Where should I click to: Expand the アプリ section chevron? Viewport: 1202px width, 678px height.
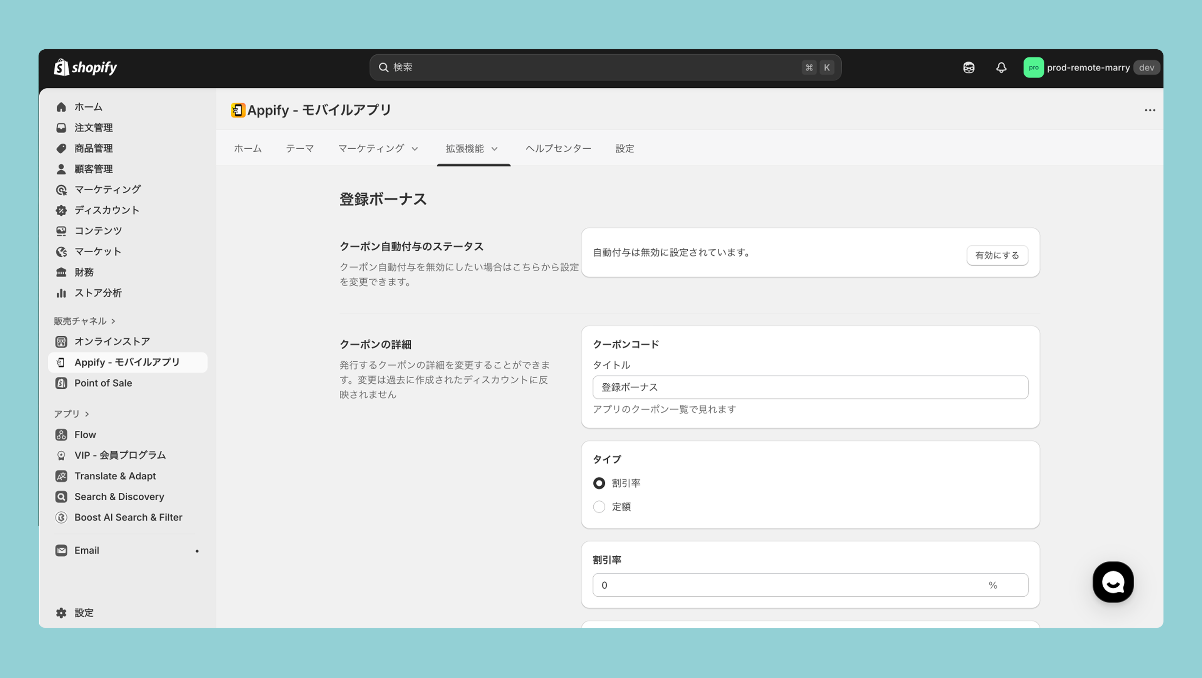tap(87, 414)
